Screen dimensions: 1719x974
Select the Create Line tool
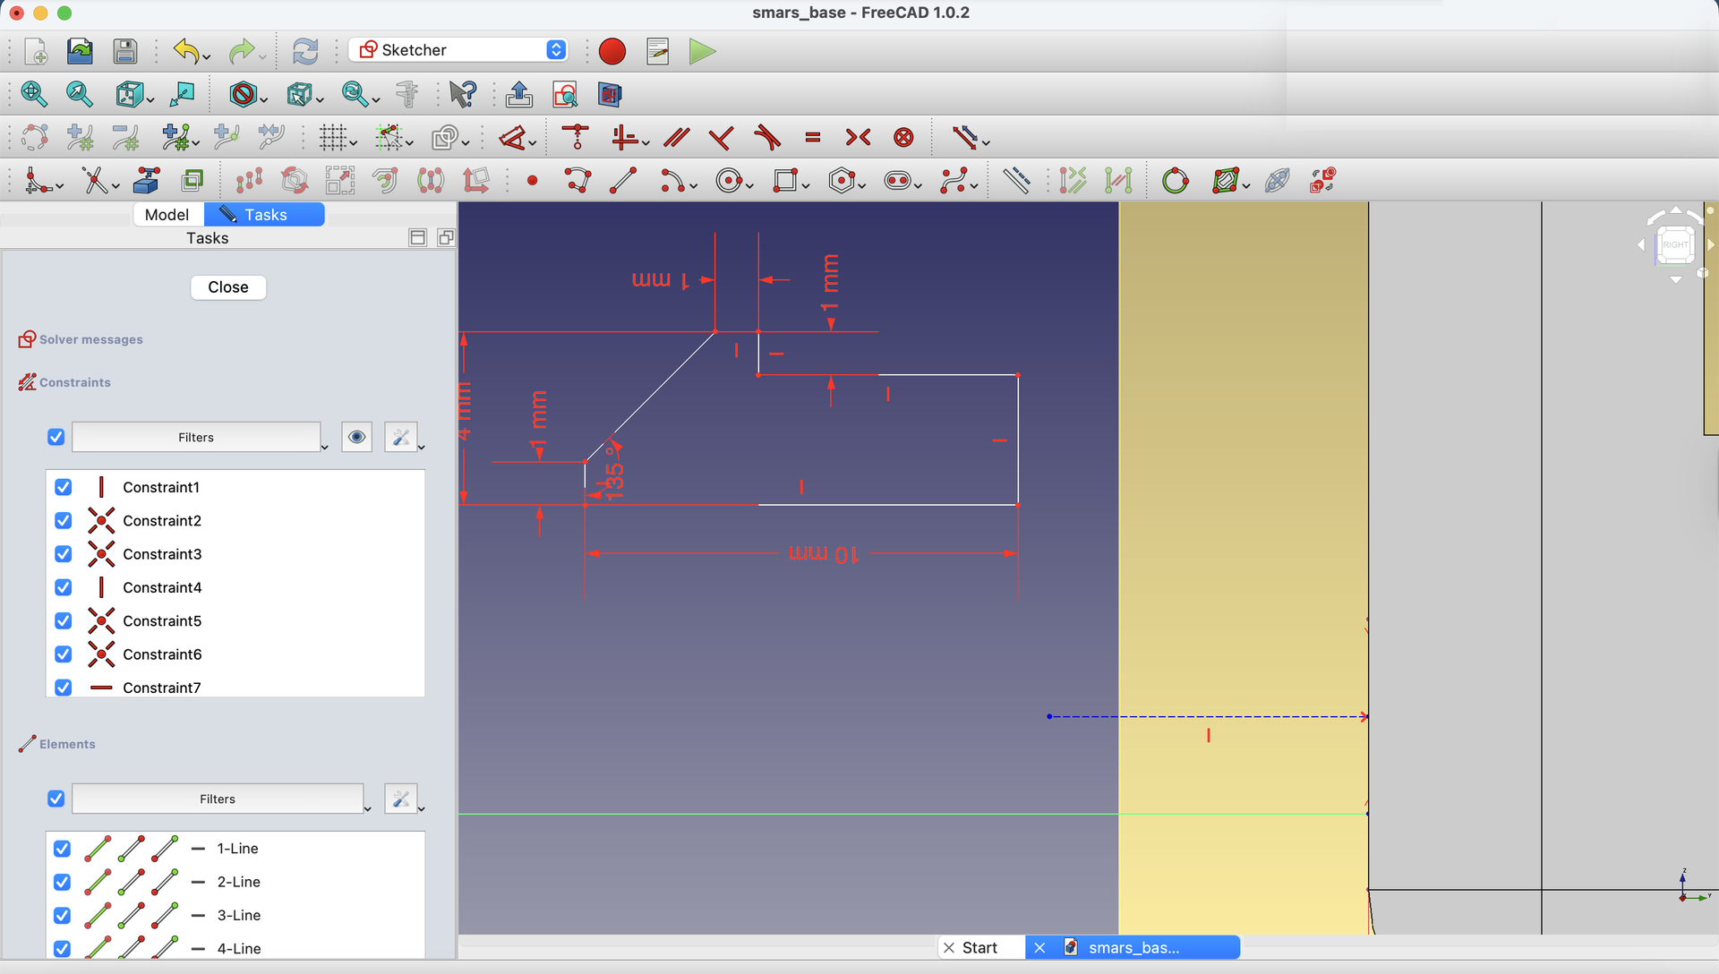tap(623, 181)
